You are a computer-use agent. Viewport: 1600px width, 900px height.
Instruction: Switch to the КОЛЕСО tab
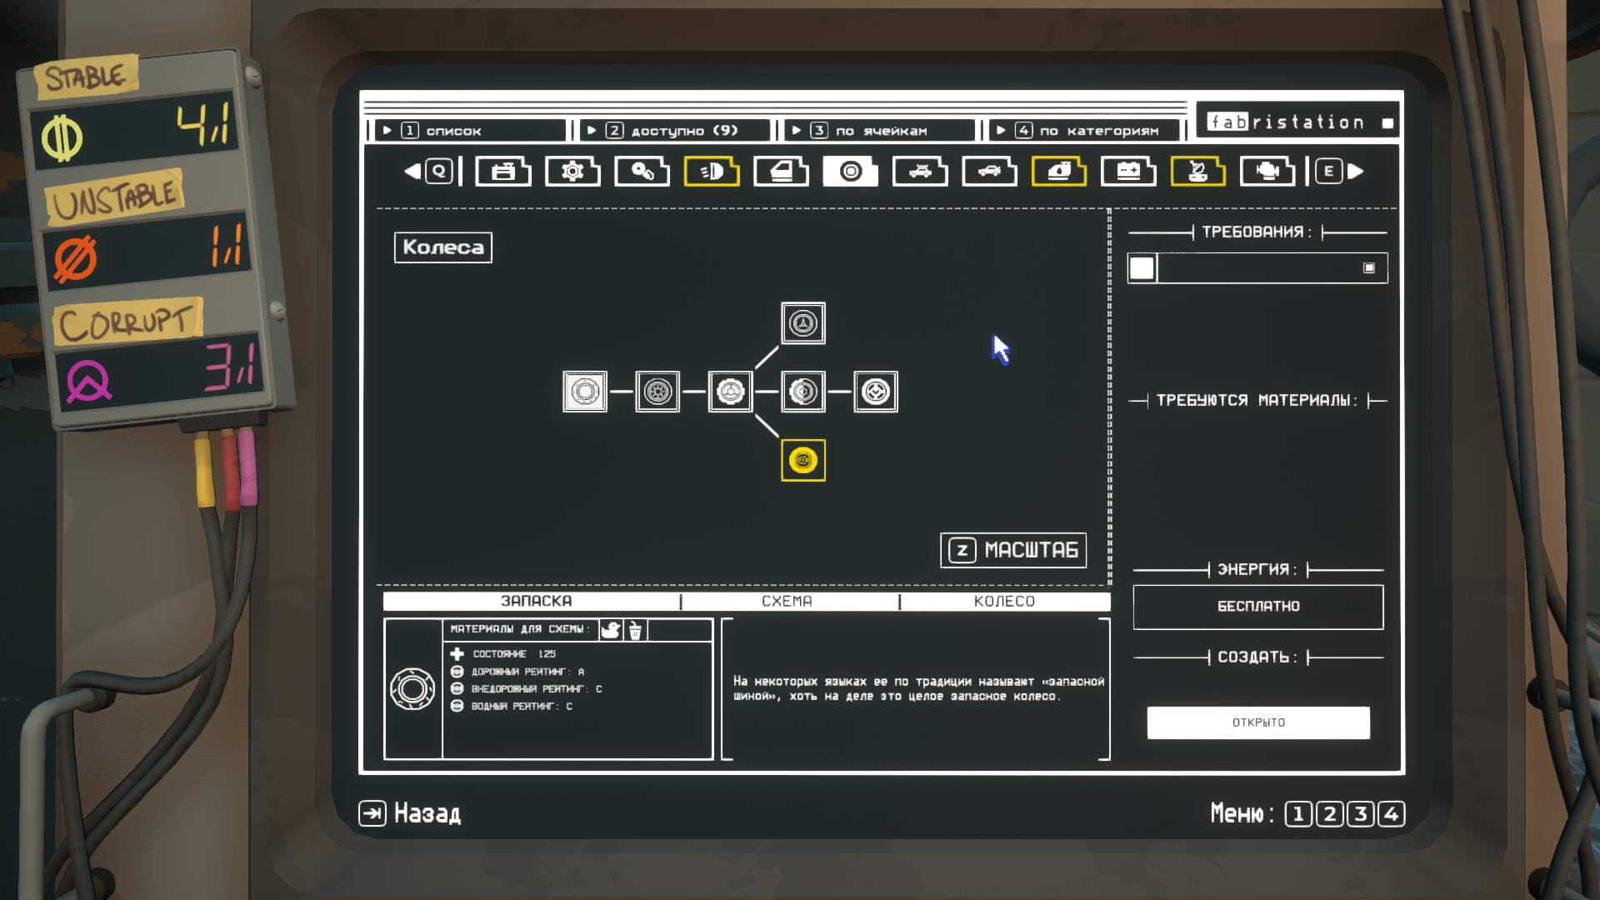click(1004, 601)
